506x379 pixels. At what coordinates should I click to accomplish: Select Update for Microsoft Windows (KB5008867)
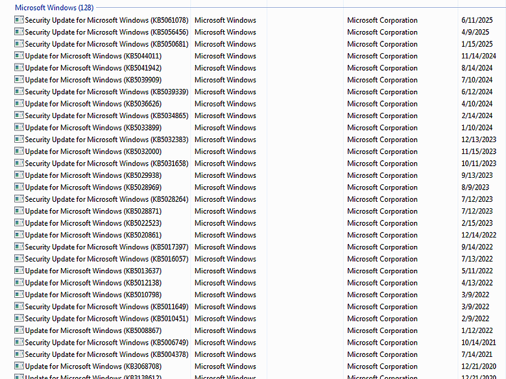93,330
